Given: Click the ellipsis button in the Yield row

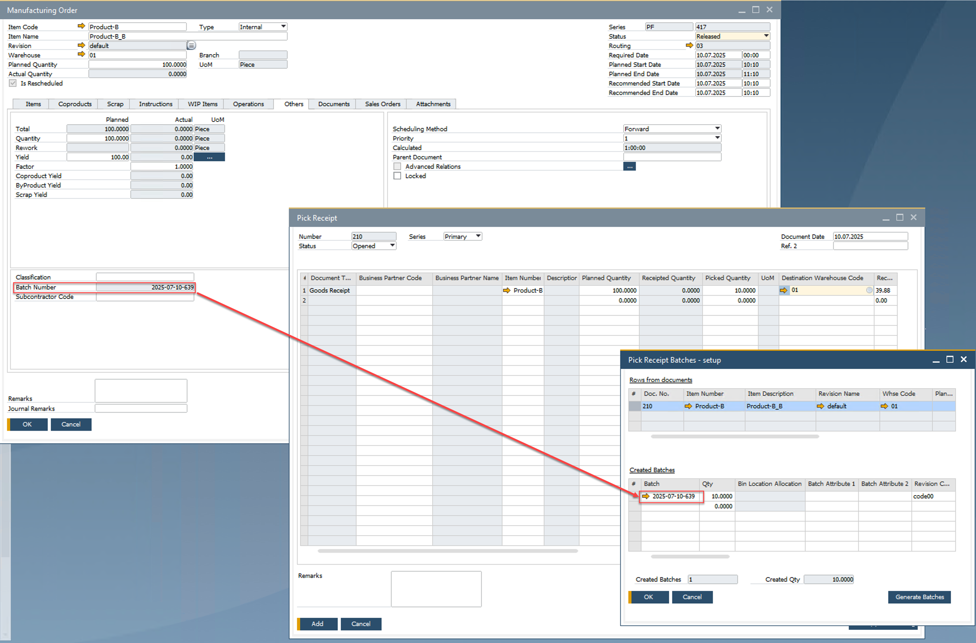Looking at the screenshot, I should point(209,157).
